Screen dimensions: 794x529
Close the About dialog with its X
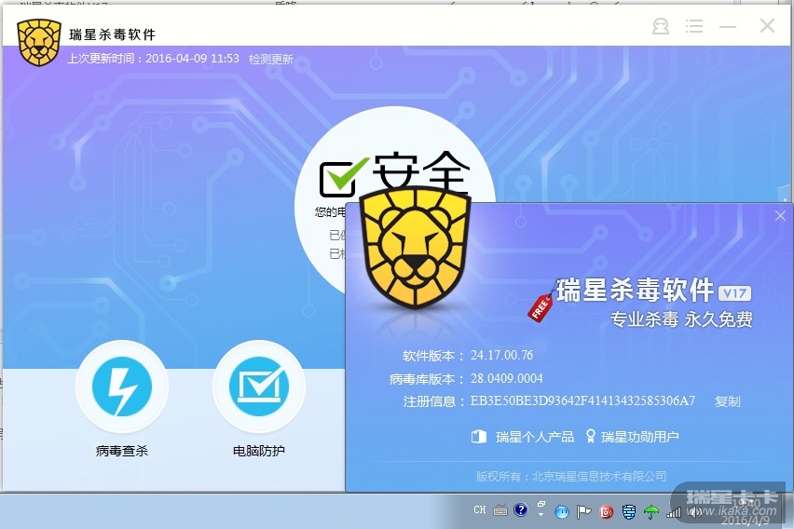[780, 216]
